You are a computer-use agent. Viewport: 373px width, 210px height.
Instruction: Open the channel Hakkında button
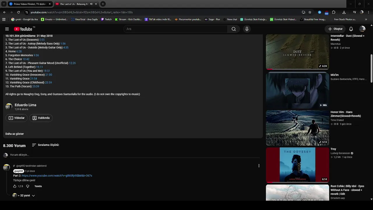pyautogui.click(x=41, y=118)
